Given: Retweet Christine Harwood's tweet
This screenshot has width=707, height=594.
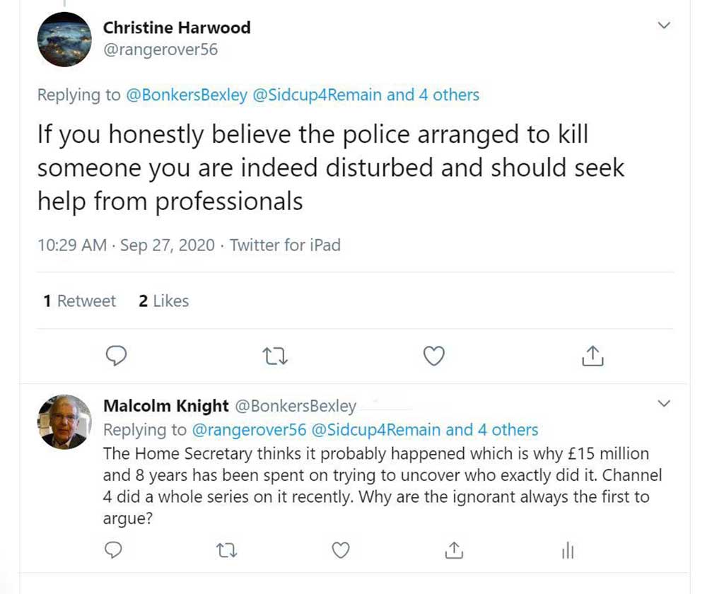Looking at the screenshot, I should [275, 356].
